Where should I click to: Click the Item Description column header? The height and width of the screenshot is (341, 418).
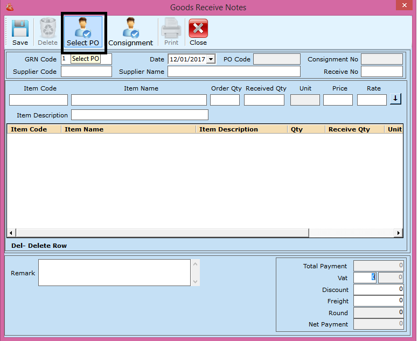click(x=228, y=129)
